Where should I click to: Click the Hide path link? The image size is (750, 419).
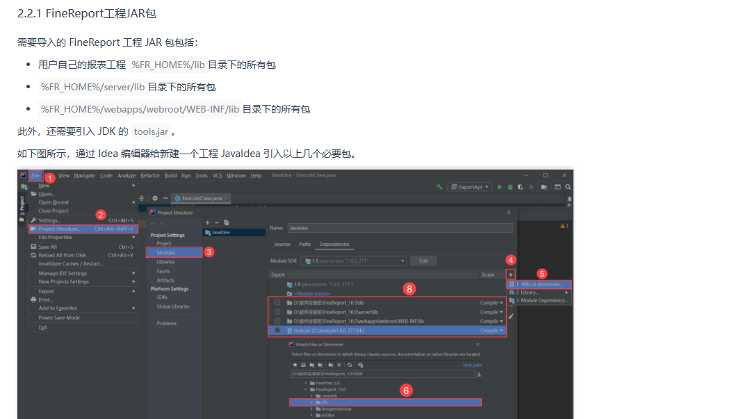click(472, 365)
